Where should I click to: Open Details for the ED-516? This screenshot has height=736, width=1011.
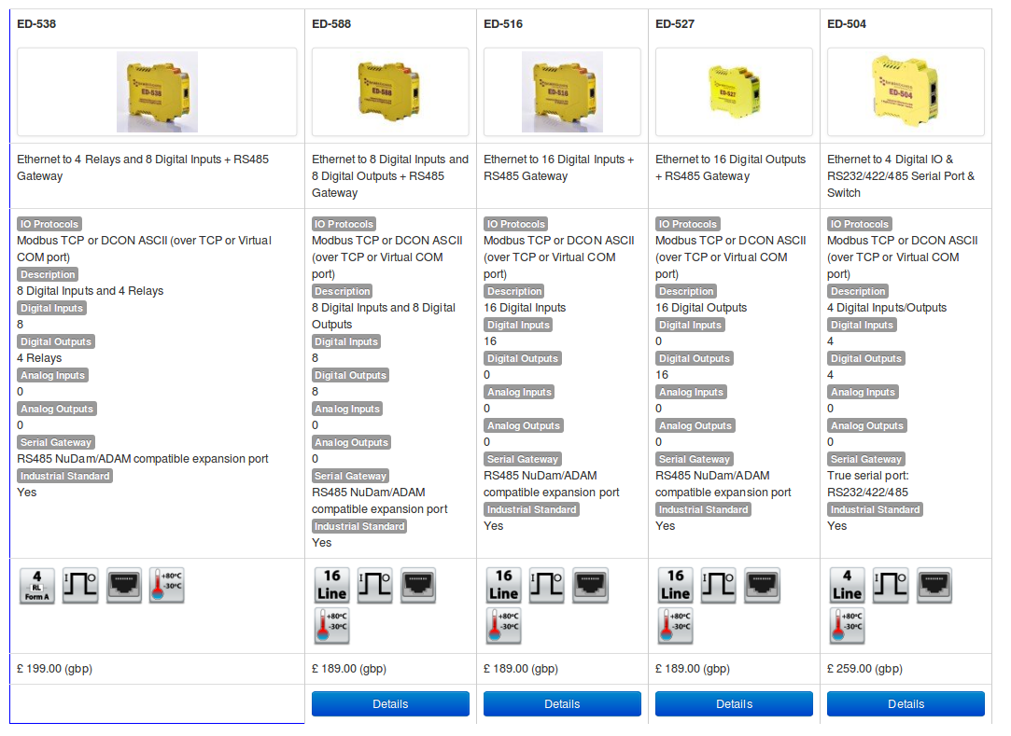pyautogui.click(x=562, y=704)
